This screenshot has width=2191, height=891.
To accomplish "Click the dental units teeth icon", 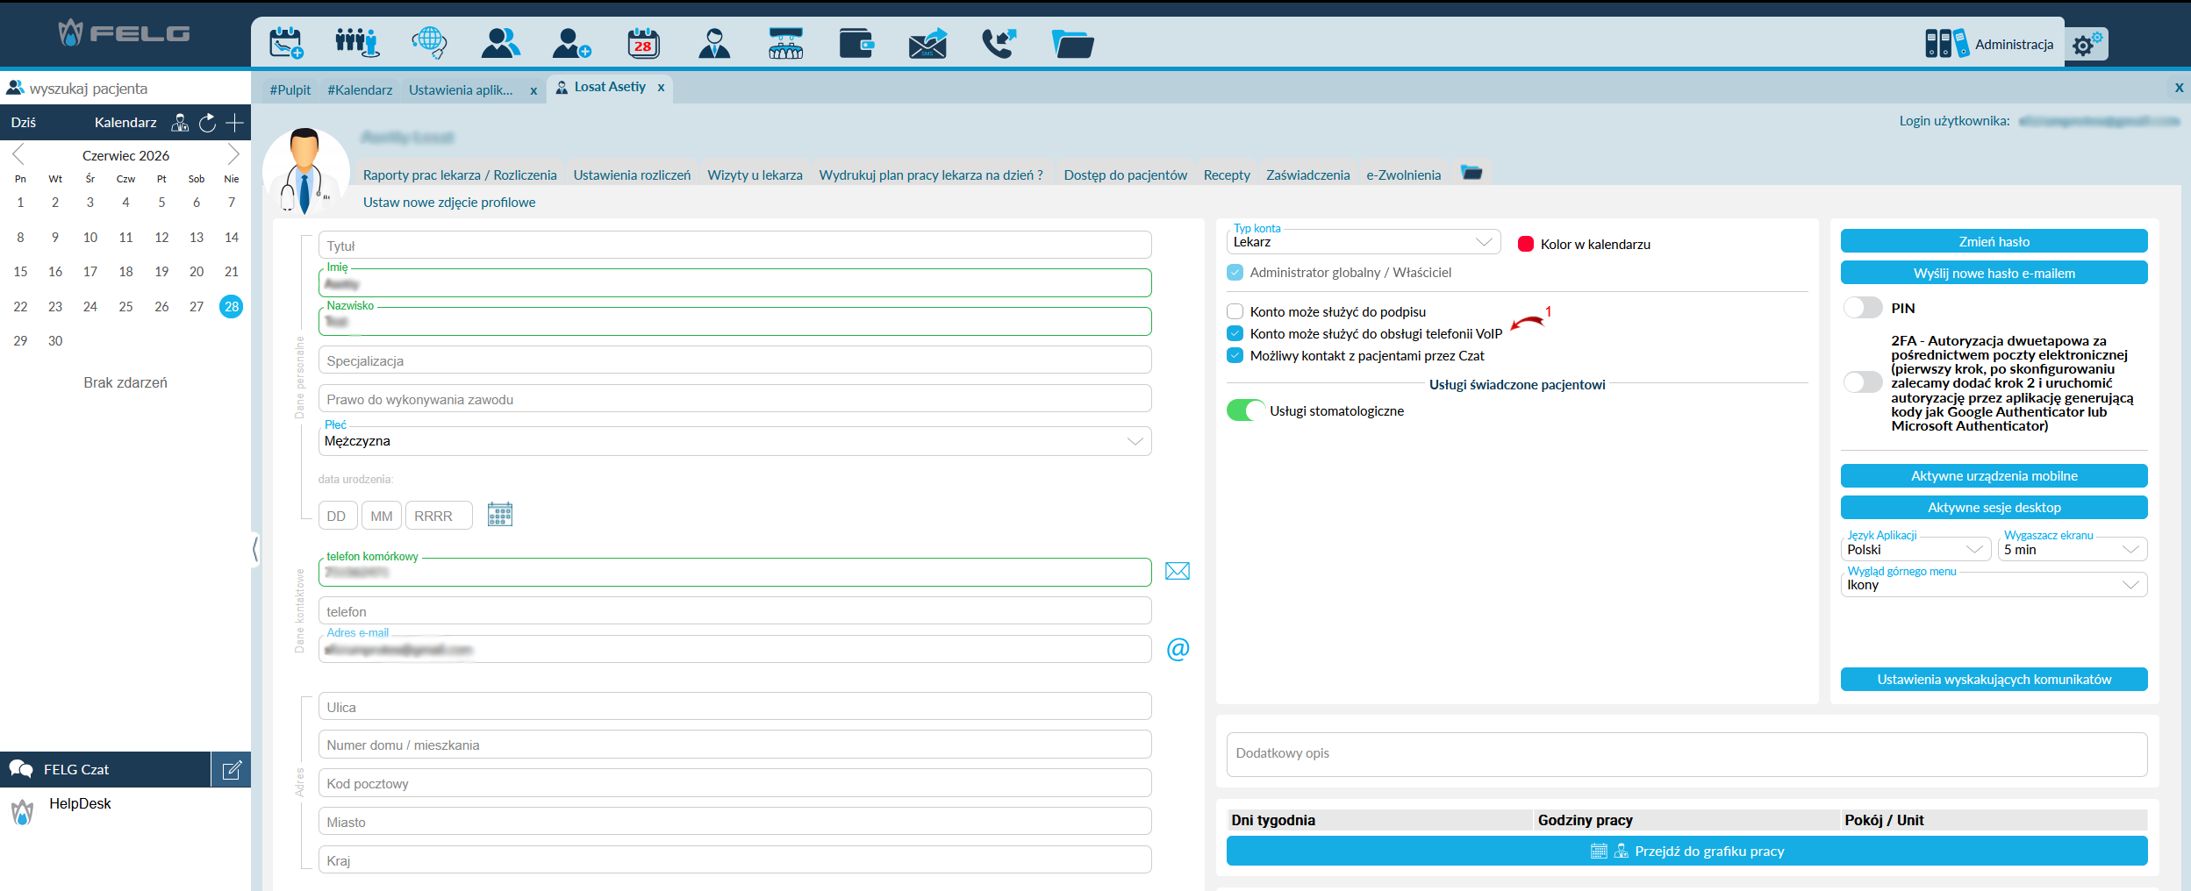I will coord(785,43).
